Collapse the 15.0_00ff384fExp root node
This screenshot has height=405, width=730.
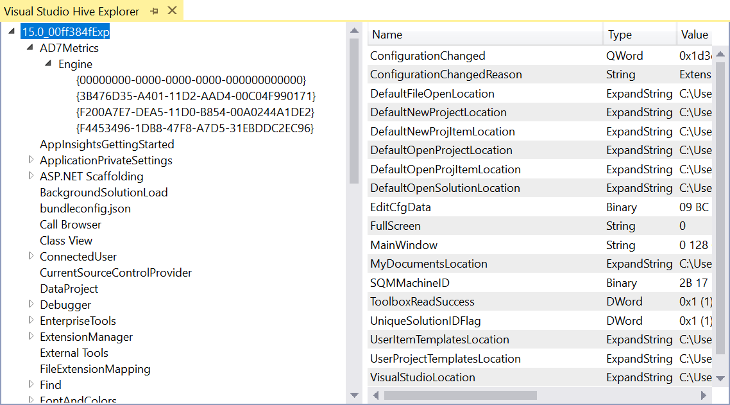click(x=12, y=31)
